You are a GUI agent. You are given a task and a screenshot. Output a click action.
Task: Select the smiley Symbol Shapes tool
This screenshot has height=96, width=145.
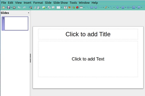[123, 8]
